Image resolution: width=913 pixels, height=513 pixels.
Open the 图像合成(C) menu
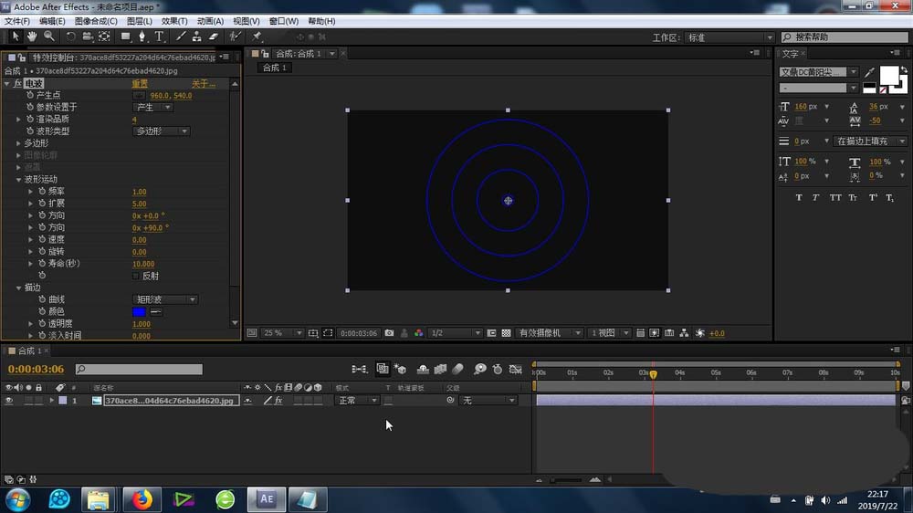point(95,21)
